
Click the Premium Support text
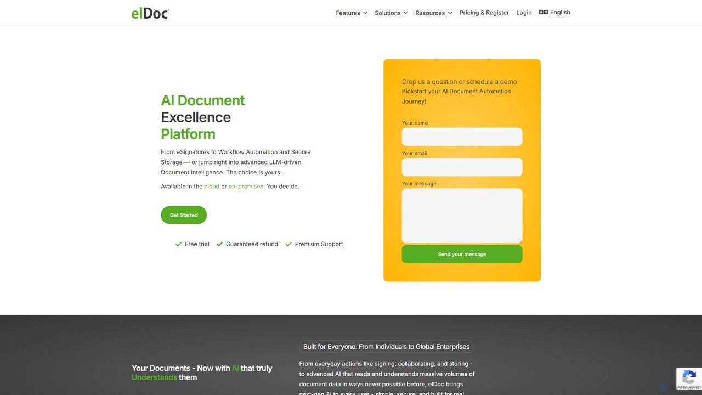(x=319, y=244)
